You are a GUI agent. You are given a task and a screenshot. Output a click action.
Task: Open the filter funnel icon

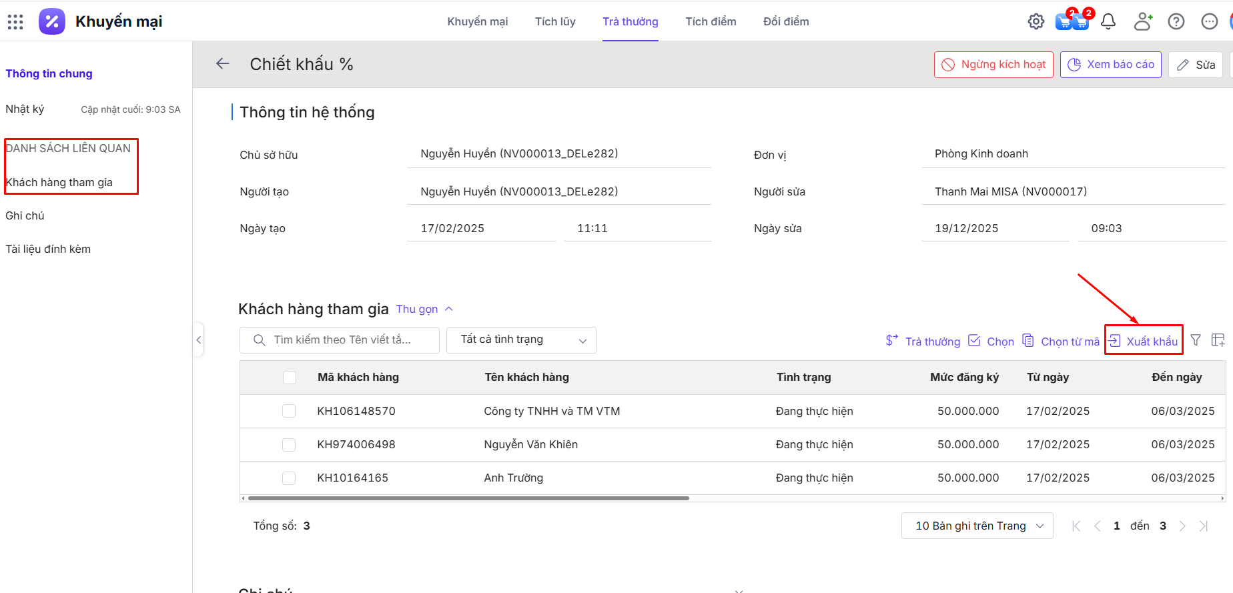pos(1196,340)
